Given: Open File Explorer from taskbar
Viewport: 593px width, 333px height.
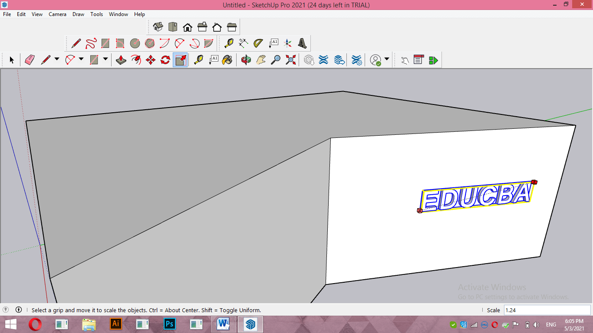Looking at the screenshot, I should [x=89, y=324].
